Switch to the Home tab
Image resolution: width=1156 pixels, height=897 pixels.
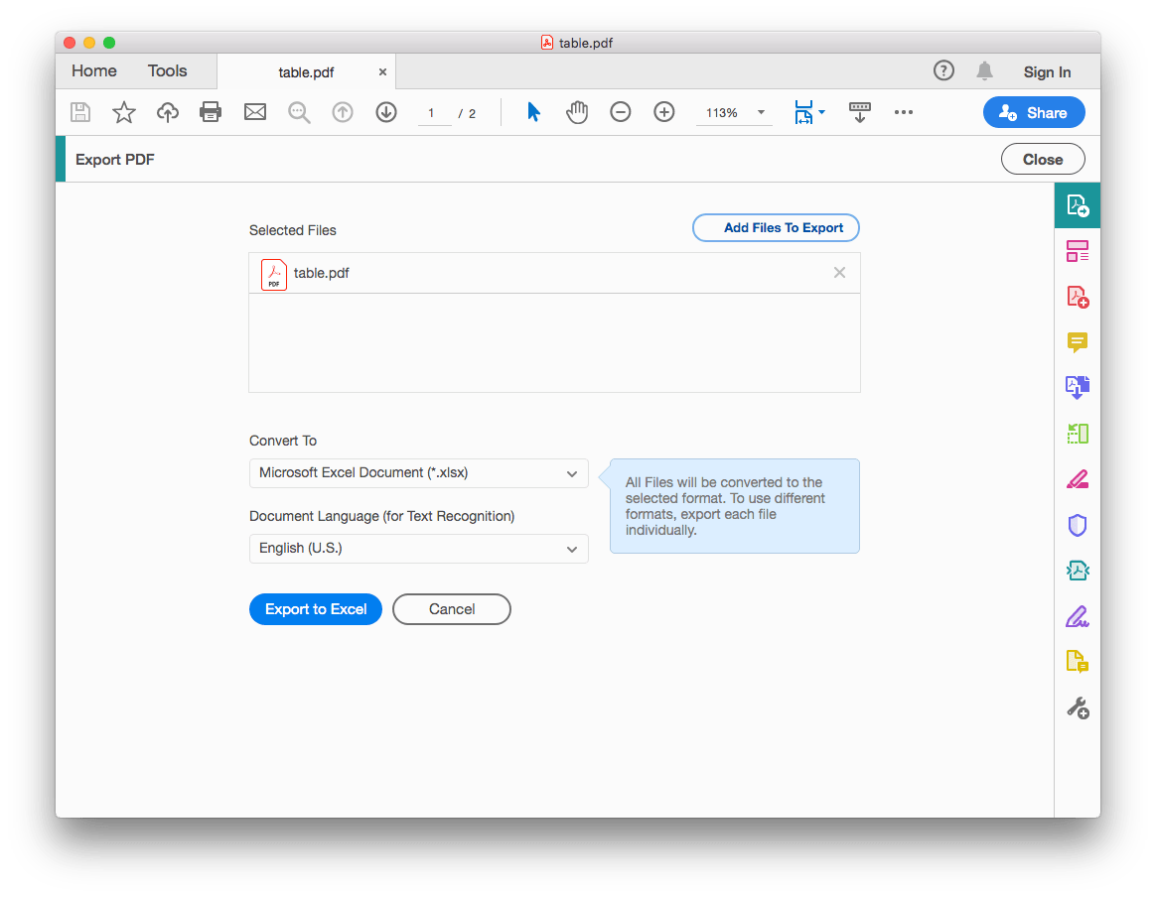[94, 71]
